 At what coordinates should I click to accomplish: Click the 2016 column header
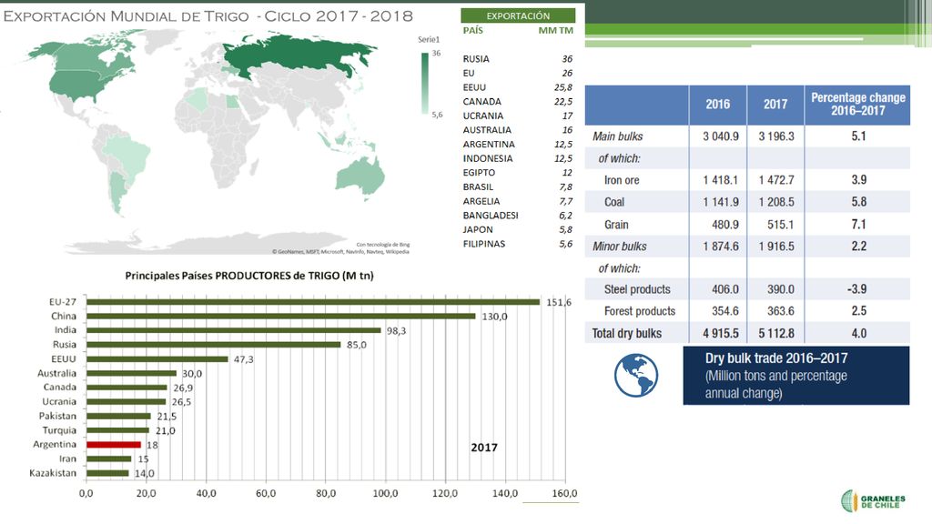717,105
